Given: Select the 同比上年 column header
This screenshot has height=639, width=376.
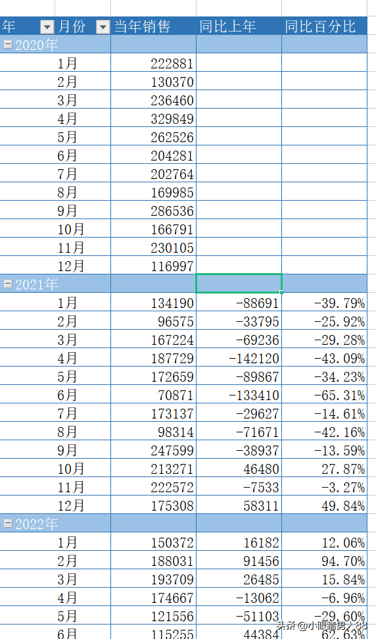Looking at the screenshot, I should pyautogui.click(x=239, y=26).
